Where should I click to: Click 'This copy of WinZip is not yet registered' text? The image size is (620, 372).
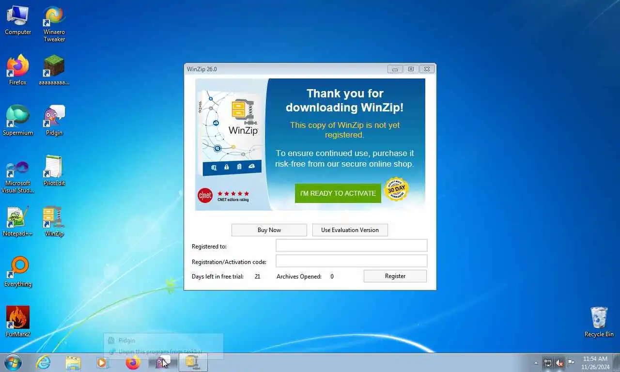pos(345,130)
